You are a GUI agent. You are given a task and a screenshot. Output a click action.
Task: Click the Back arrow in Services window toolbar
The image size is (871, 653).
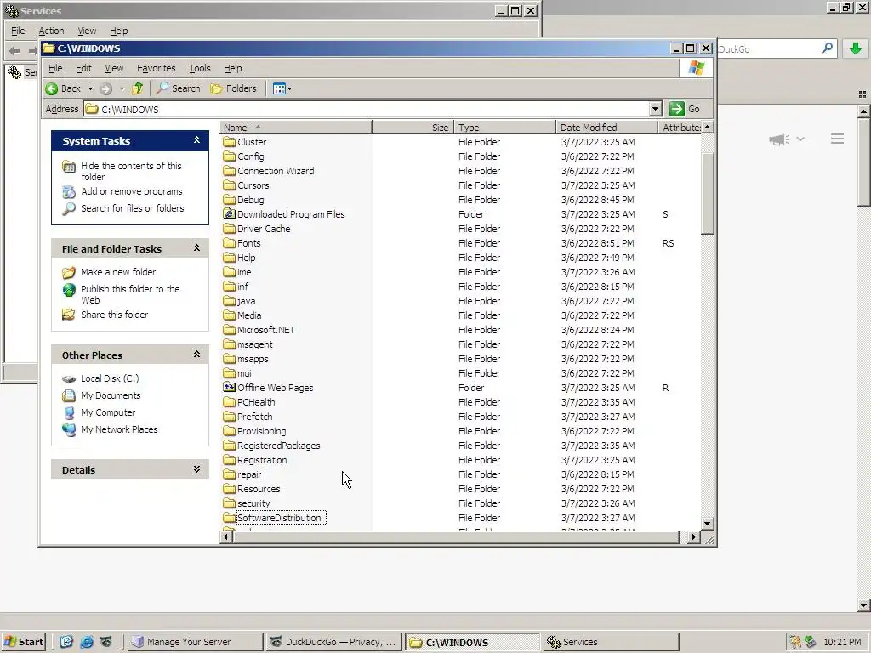[x=15, y=51]
